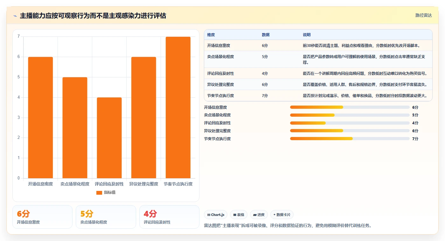Image resolution: width=445 pixels, height=241 pixels.
Task: Select the 开场信息密度 bar in chart
Action: (40, 118)
